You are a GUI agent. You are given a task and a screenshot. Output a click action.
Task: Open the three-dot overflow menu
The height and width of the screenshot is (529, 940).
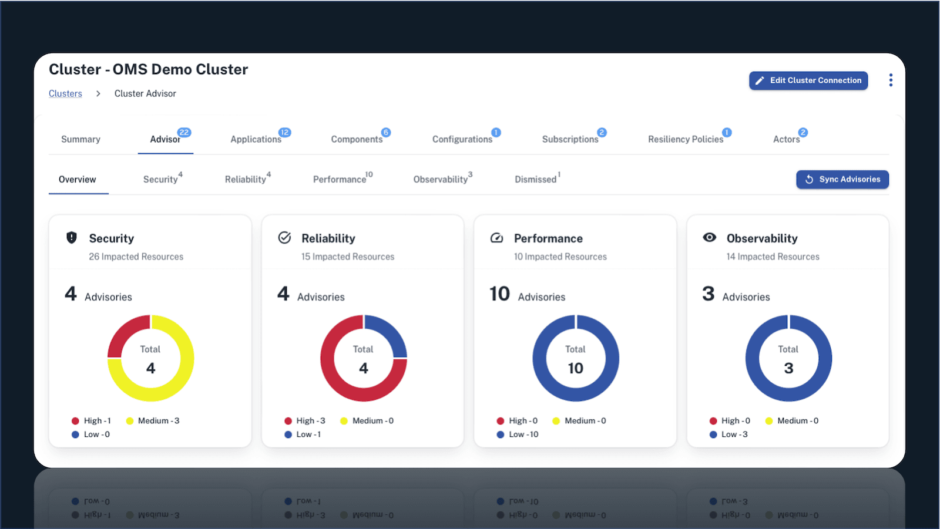pos(891,80)
